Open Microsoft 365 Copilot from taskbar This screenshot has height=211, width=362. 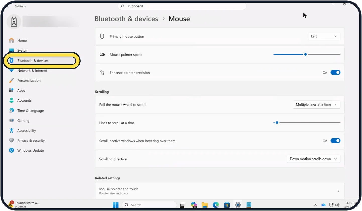click(194, 205)
